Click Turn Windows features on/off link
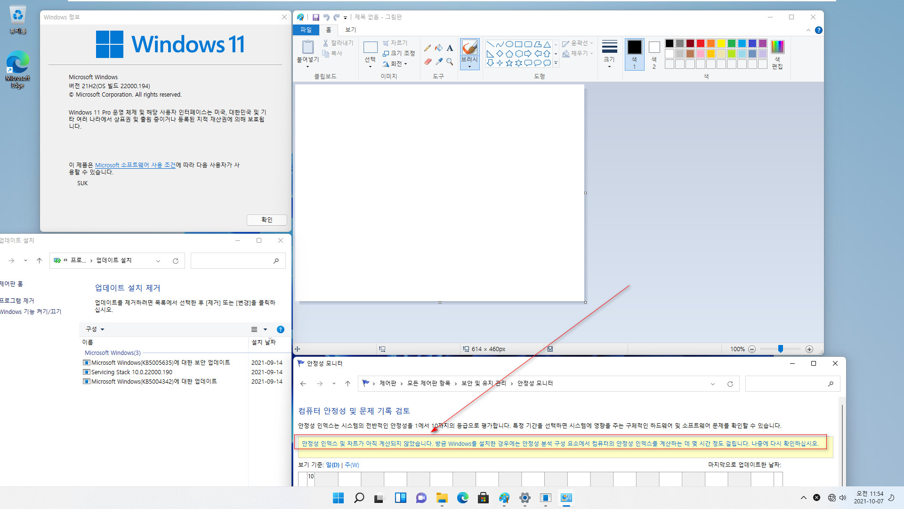 [x=30, y=312]
